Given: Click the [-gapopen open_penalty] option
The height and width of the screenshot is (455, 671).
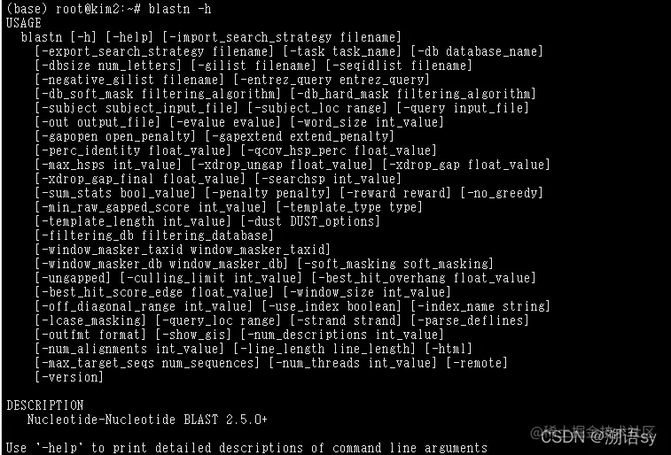Looking at the screenshot, I should pos(115,136).
